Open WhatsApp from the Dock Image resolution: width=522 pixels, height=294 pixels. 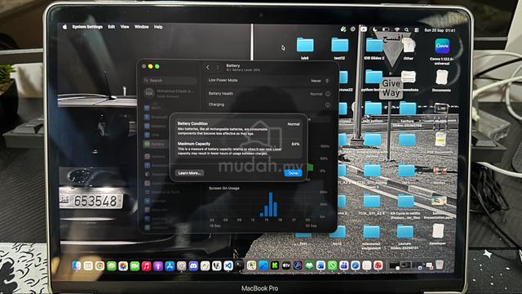pos(332,265)
